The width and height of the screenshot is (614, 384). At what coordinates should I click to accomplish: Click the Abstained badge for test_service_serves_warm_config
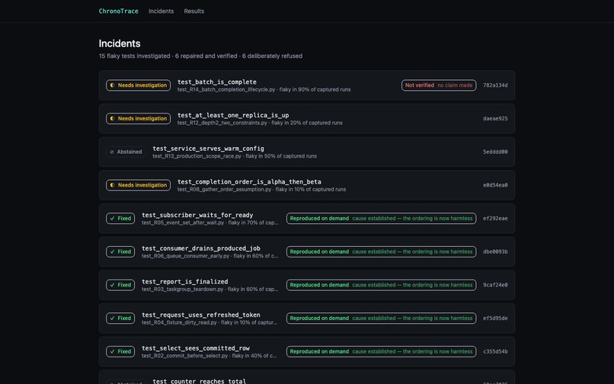(126, 152)
